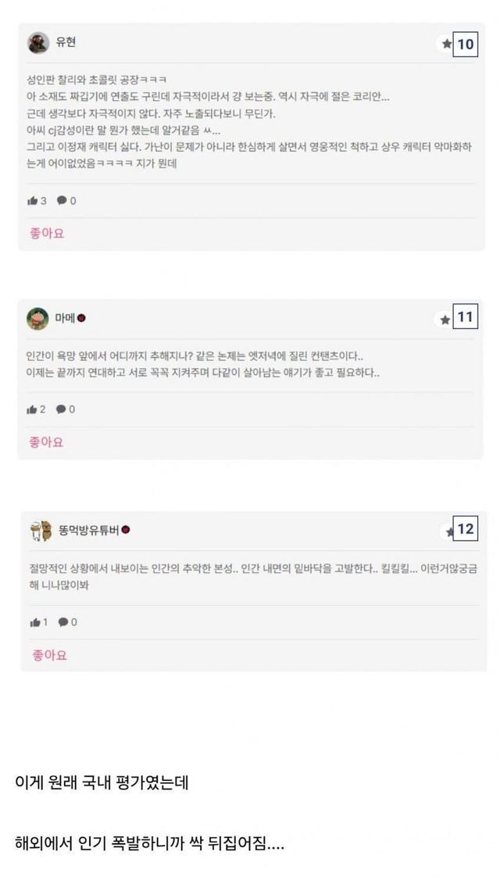Click the thumbs-up icon on 똥먹방유튜버's review

pos(34,622)
